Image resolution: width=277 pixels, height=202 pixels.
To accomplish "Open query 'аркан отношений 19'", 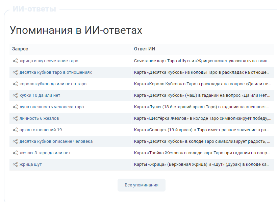I will [x=41, y=130].
